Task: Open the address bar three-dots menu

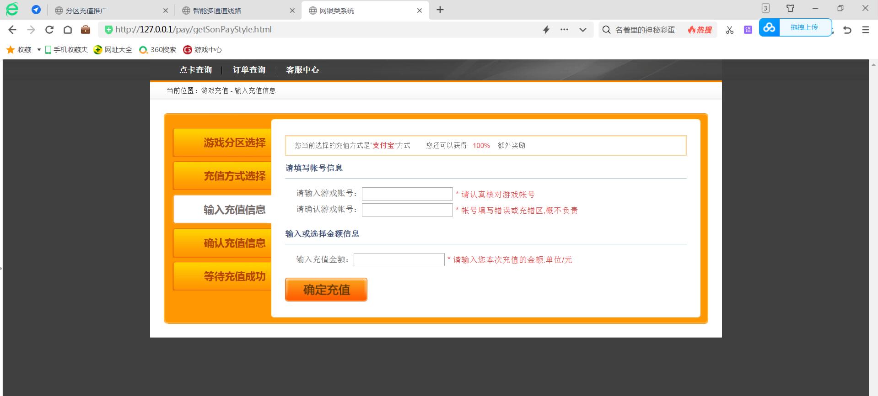Action: pyautogui.click(x=564, y=30)
